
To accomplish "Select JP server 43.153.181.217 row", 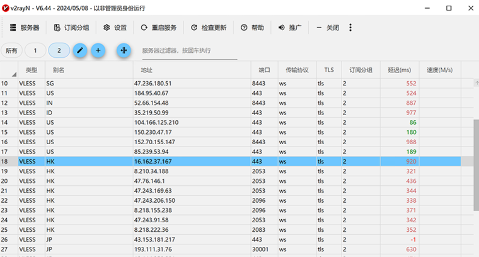I will pyautogui.click(x=156, y=240).
